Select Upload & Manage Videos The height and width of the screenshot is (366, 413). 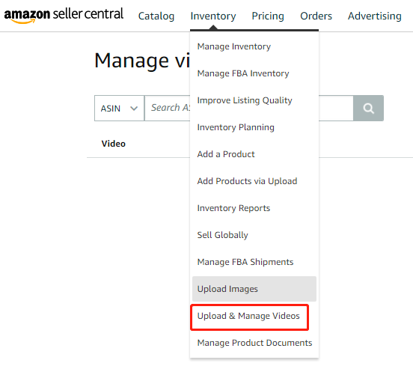click(248, 316)
